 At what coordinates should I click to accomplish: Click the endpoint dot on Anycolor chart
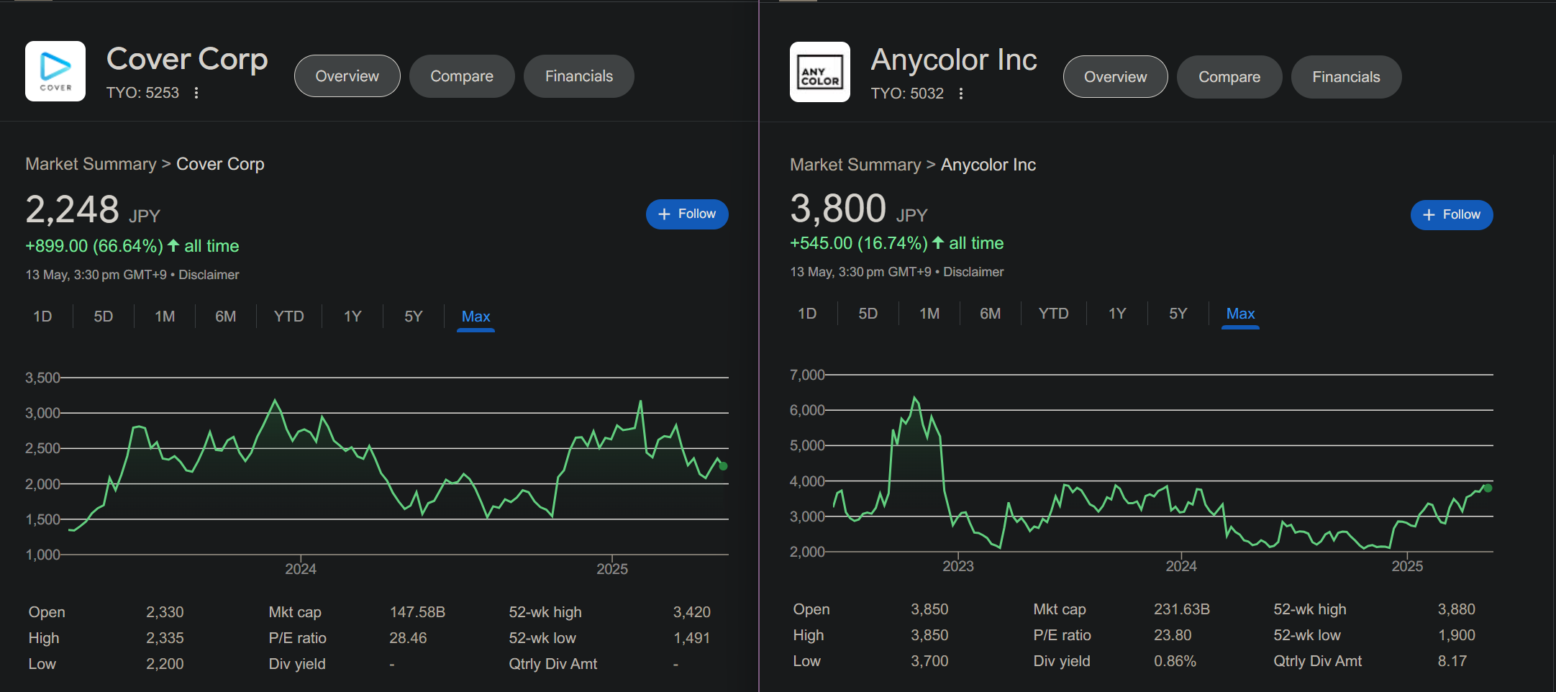click(x=1488, y=488)
